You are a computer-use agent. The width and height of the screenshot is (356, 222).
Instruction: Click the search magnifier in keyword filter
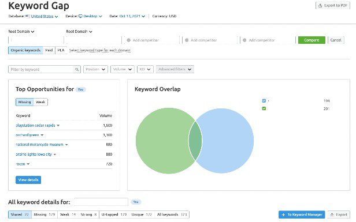tap(77, 70)
